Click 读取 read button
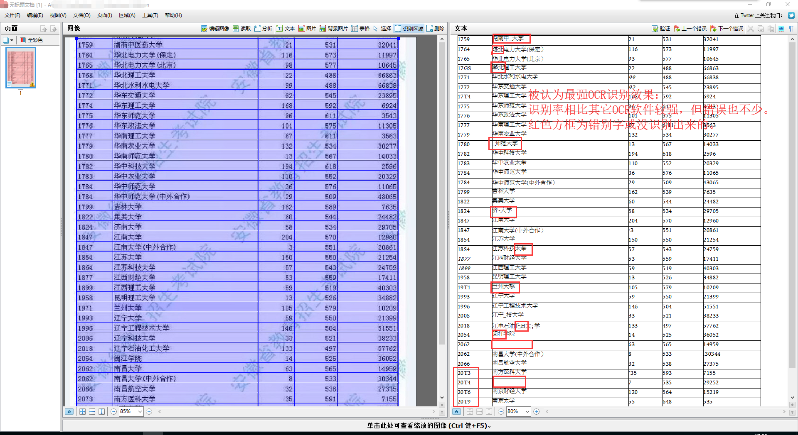This screenshot has width=798, height=435. pyautogui.click(x=241, y=29)
